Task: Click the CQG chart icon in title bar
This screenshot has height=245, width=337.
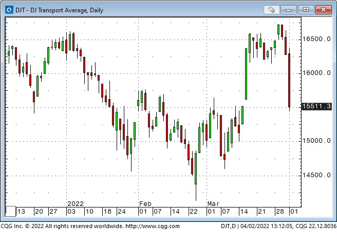Action: point(9,10)
